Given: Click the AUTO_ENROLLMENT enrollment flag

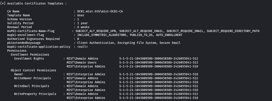Looking at the screenshot, I should tap(169, 35).
